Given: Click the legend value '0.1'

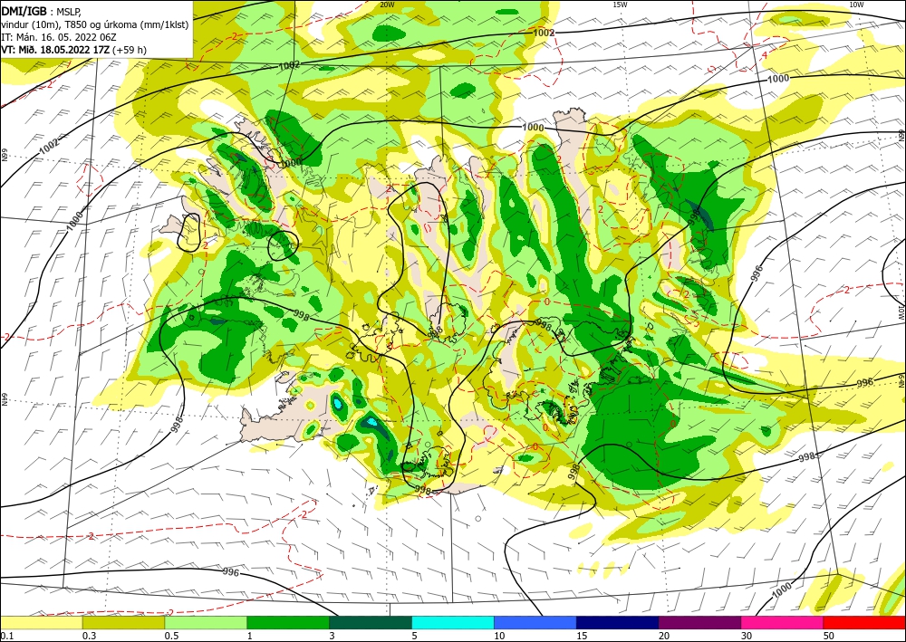Looking at the screenshot, I should click(6, 636).
